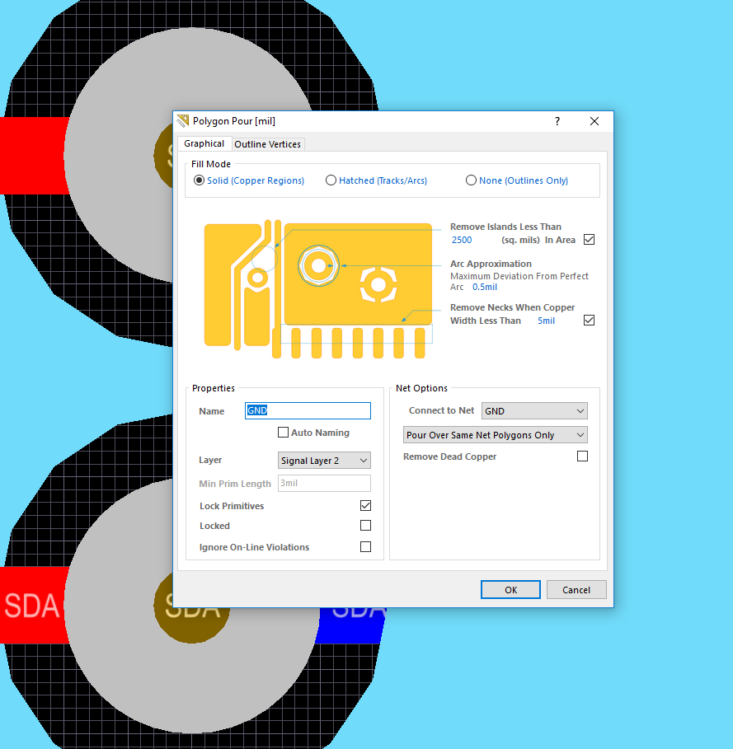
Task: Enable Auto Naming checkbox
Action: (x=284, y=433)
